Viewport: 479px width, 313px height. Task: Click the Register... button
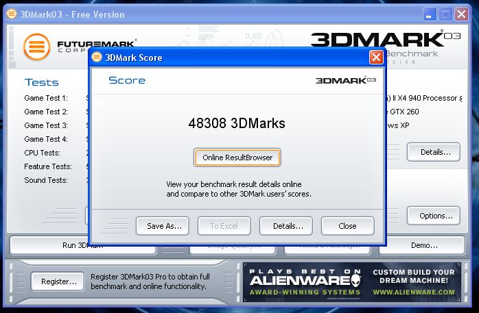coord(58,281)
